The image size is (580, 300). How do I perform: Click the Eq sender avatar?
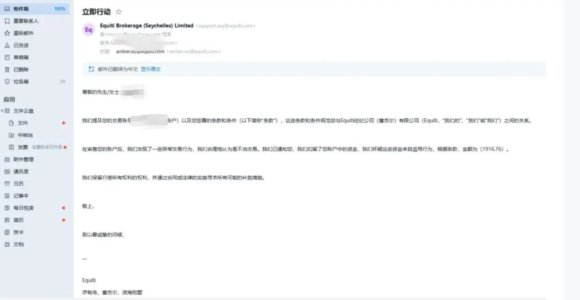[88, 30]
